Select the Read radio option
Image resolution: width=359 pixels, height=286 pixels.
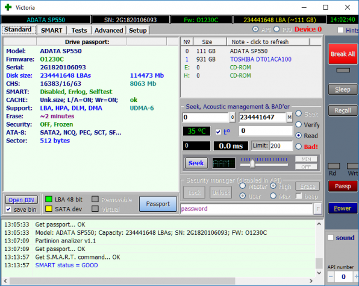(298, 136)
